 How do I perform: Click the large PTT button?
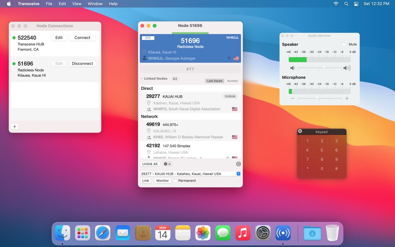click(x=190, y=69)
